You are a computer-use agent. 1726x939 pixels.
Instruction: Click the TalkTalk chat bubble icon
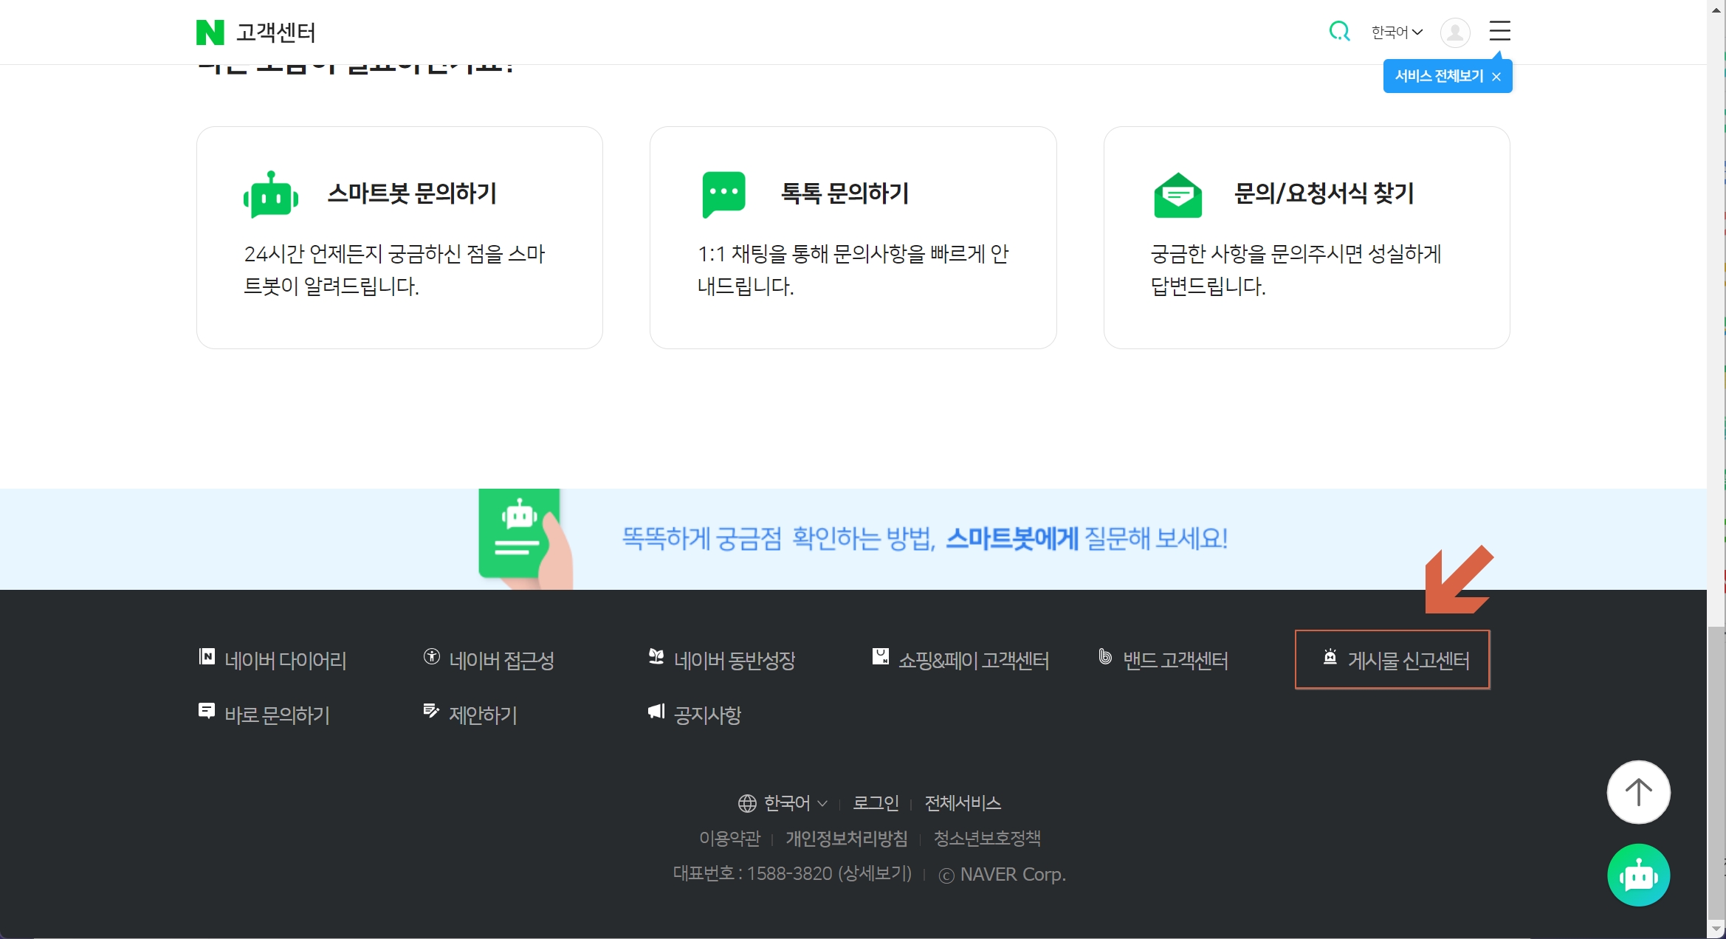point(723,194)
